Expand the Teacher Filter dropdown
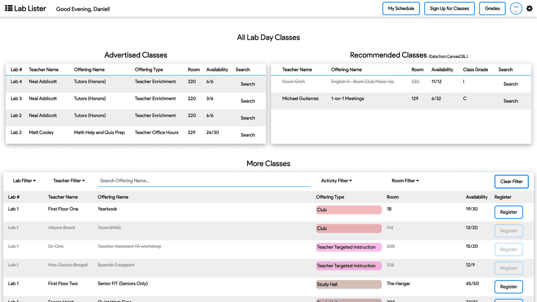The height and width of the screenshot is (302, 537). pos(69,181)
